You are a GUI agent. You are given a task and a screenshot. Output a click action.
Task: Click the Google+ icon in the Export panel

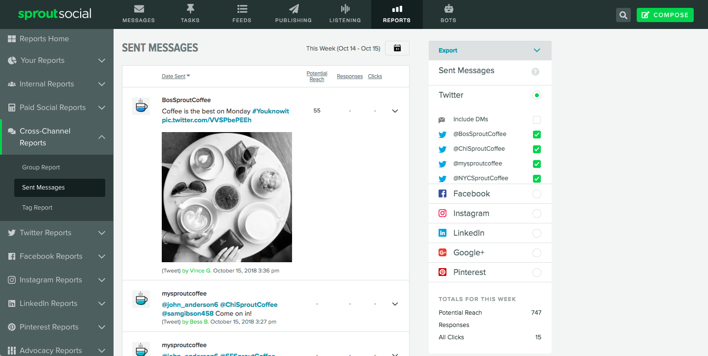[442, 252]
